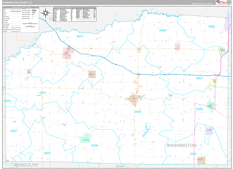Click the pink US Highways swatch in legend
Viewport: 233px width, 169px height.
[x=16, y=28]
